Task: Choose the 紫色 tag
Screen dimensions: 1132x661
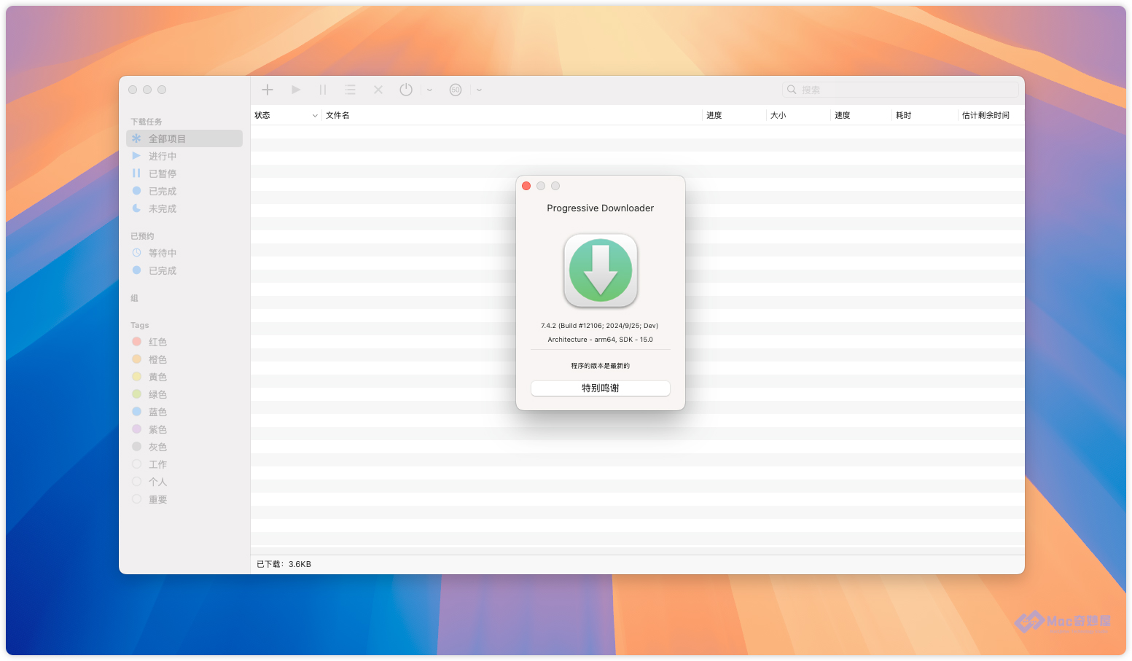Action: coord(184,429)
